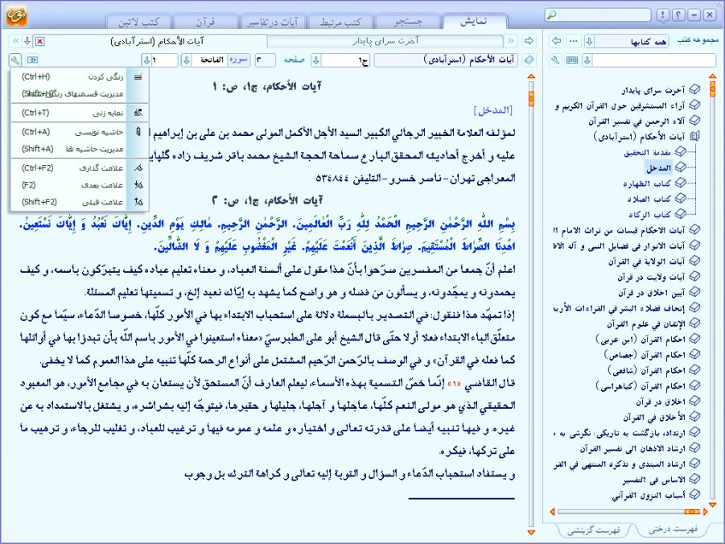Screen dimensions: 725x544
Task: Click the right arrow navigation button
Action: (529, 41)
